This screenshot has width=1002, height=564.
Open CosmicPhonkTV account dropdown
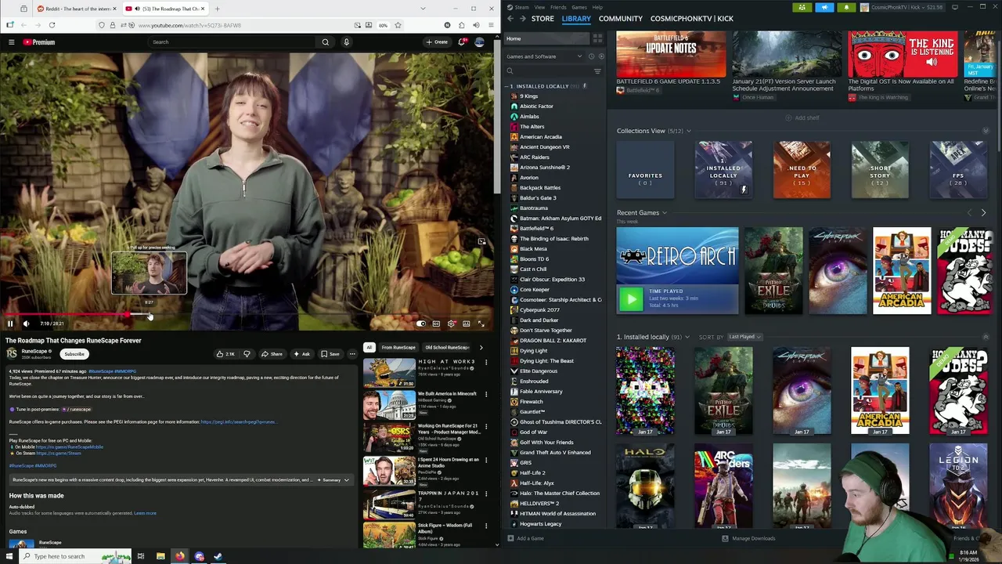[903, 7]
